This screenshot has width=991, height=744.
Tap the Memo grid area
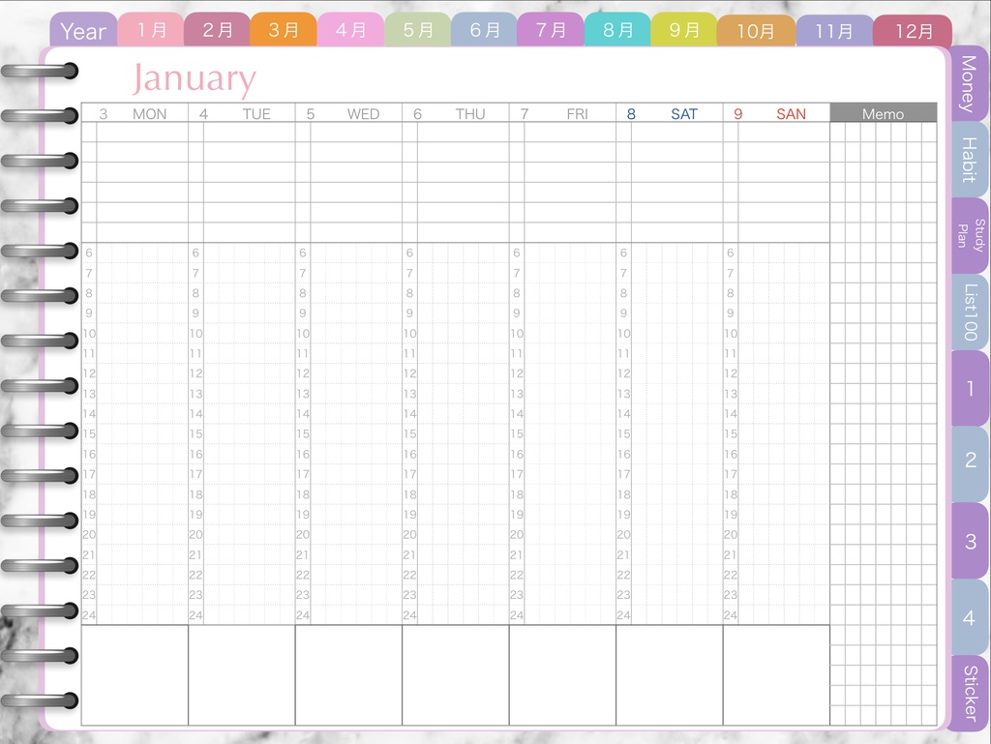[883, 423]
